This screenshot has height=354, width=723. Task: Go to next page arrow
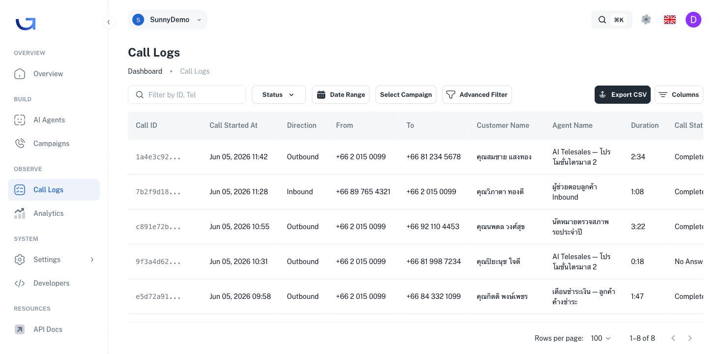(690, 338)
